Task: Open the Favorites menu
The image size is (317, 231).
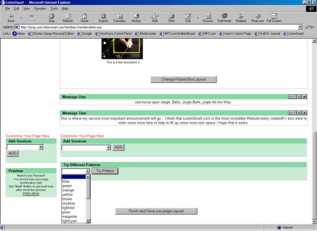Action: pyautogui.click(x=40, y=8)
